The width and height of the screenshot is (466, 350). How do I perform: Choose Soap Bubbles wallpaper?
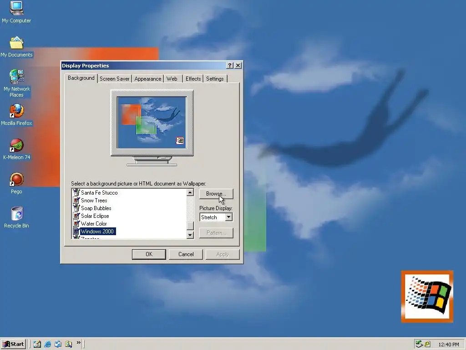(96, 208)
